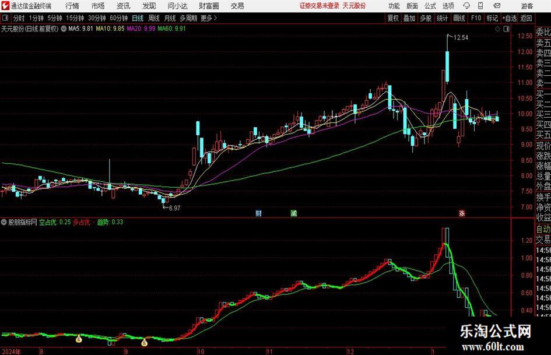Switch to the 1分钟 period
Screen dimensions: 551x355
click(x=36, y=18)
